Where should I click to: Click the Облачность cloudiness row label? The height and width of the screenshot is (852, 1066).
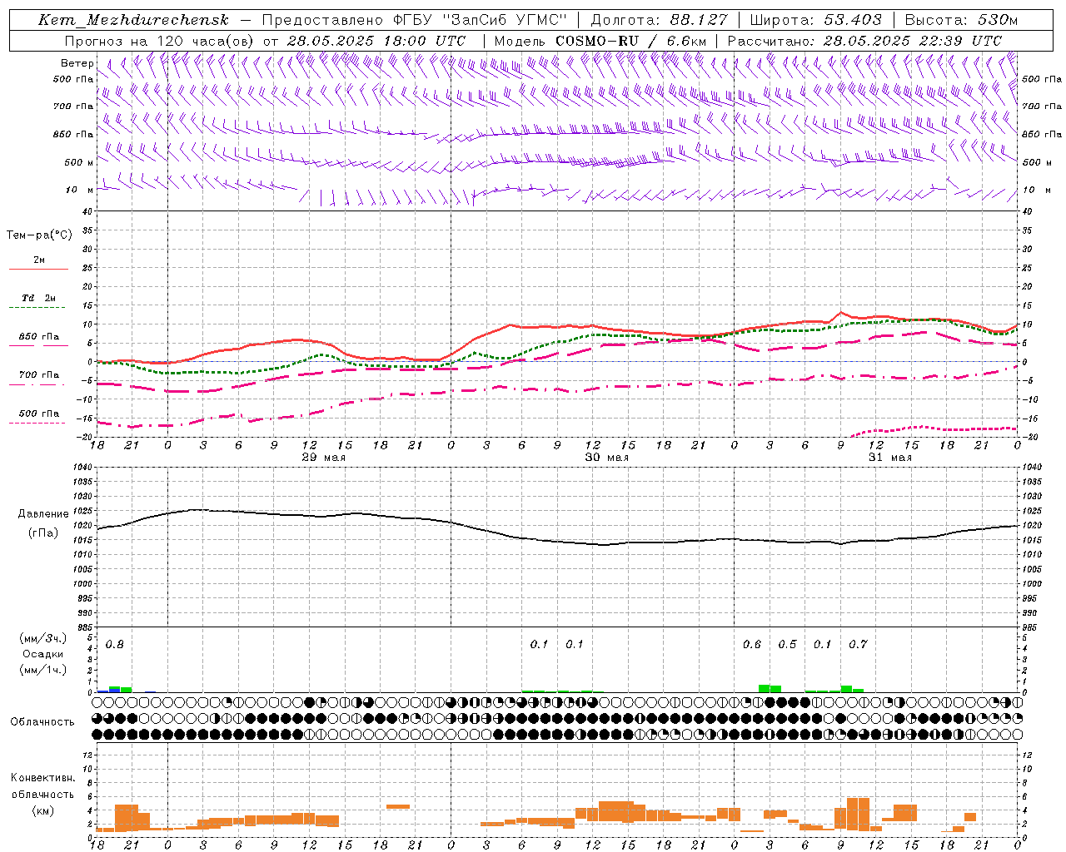[42, 722]
